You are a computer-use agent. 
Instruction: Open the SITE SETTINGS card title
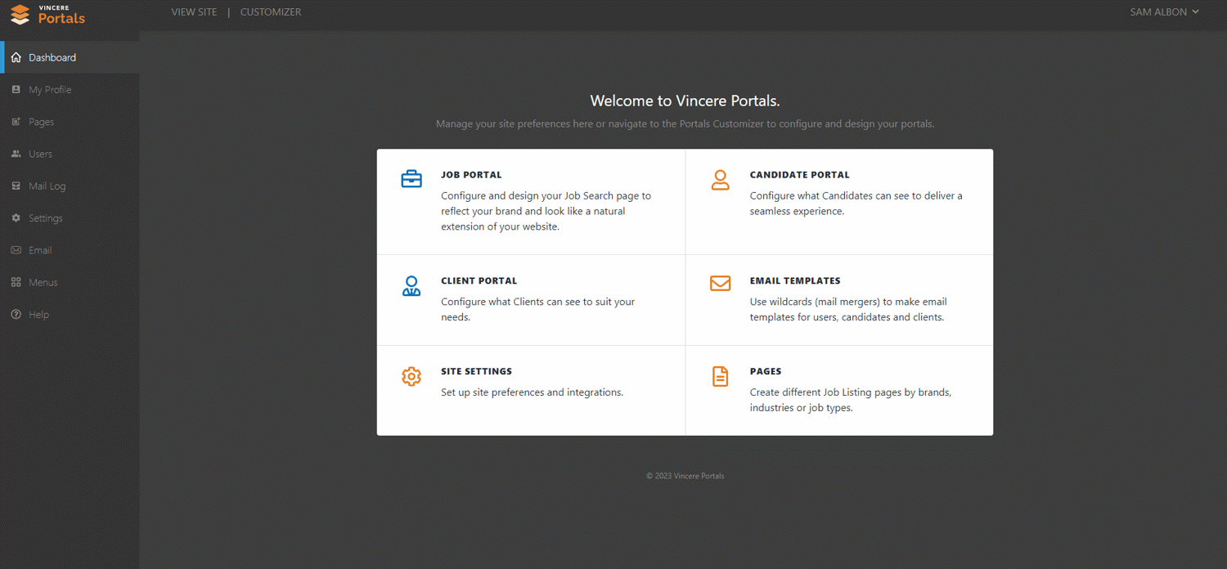pyautogui.click(x=476, y=371)
